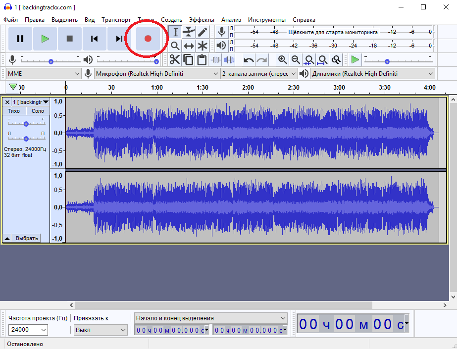This screenshot has height=349, width=457.
Task: Click Silence audio selection icon
Action: (229, 60)
